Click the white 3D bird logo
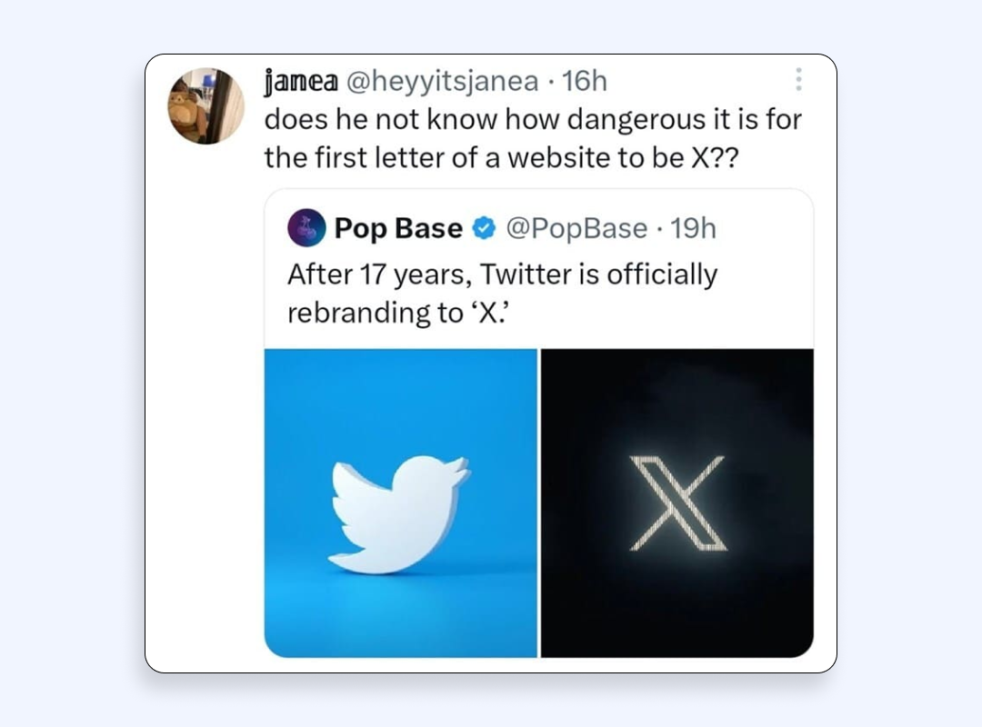This screenshot has width=982, height=727. click(399, 514)
